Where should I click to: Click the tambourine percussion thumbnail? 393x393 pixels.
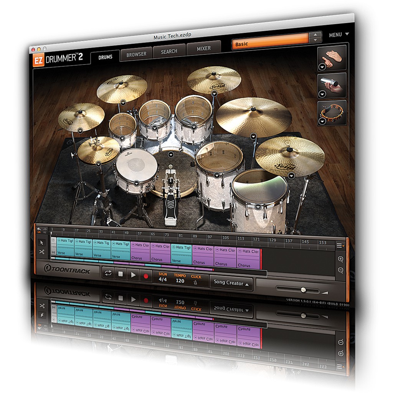332,112
